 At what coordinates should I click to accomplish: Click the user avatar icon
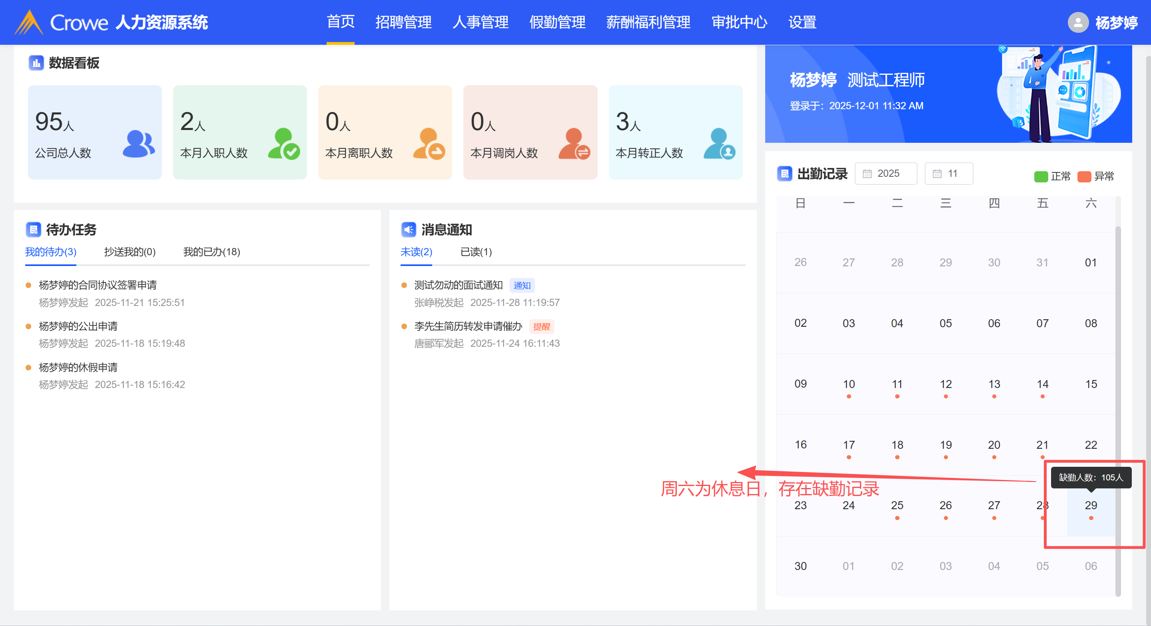click(x=1078, y=22)
